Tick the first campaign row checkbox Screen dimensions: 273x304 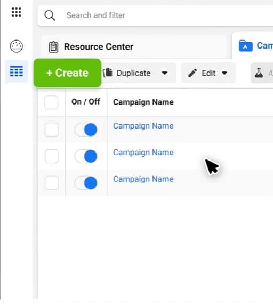52,130
